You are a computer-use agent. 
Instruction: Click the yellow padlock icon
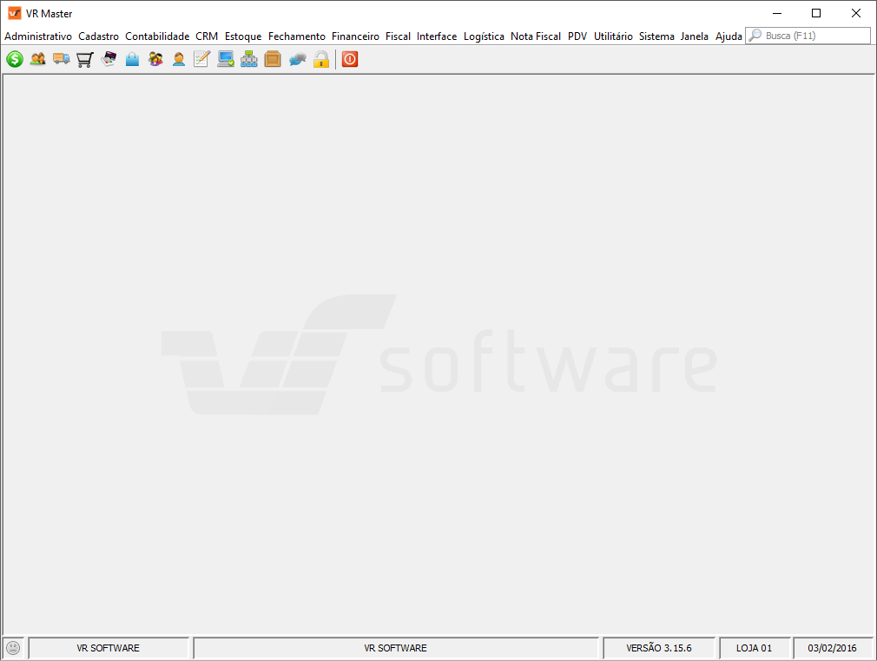pyautogui.click(x=321, y=59)
